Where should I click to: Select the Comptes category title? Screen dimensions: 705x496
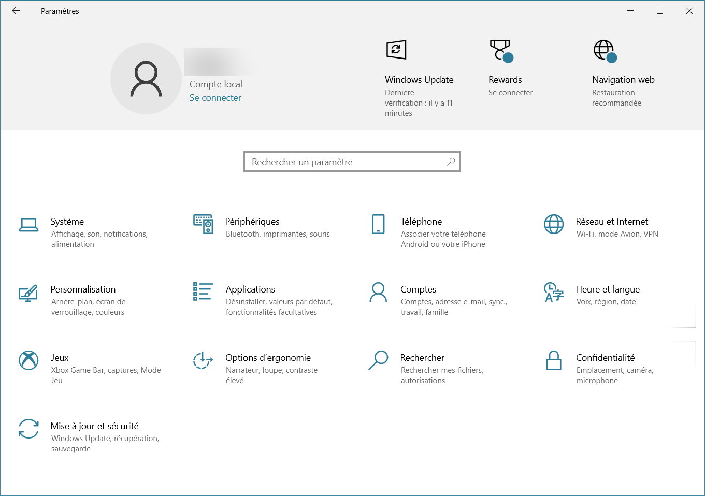[418, 289]
